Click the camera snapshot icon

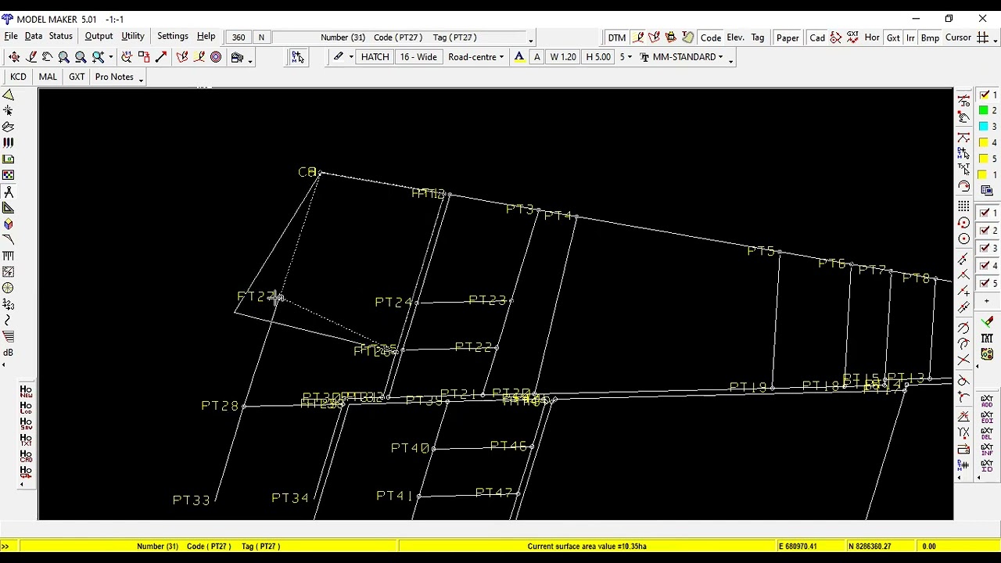pos(237,57)
